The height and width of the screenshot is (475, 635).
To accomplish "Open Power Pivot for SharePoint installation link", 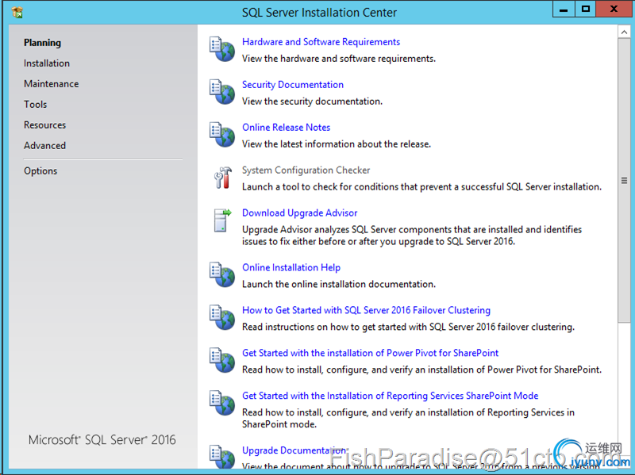I will click(370, 353).
